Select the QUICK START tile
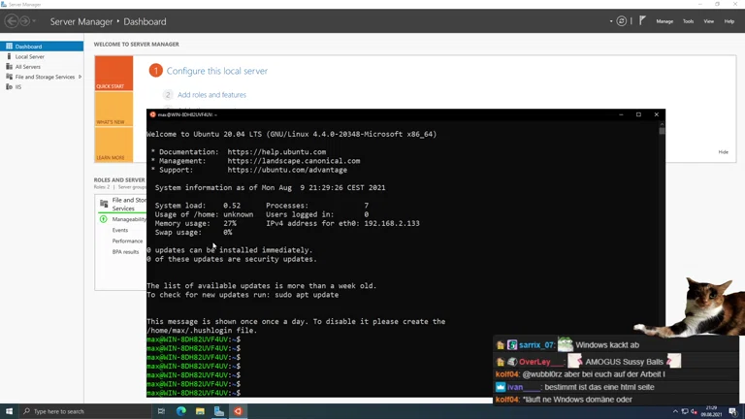This screenshot has height=419, width=745. pyautogui.click(x=113, y=73)
